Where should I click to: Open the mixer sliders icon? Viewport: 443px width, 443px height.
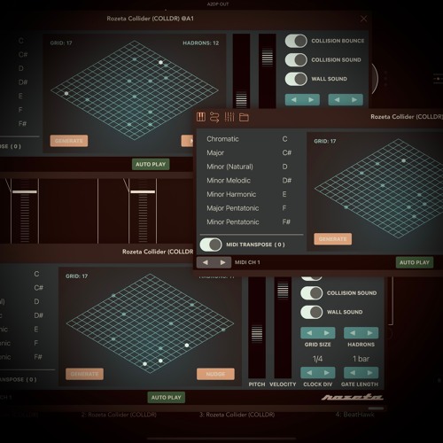point(229,117)
